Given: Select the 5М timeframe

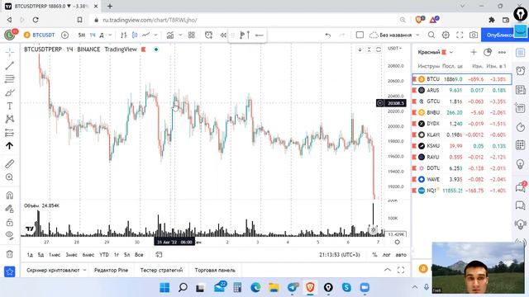Looking at the screenshot, I should click(x=81, y=35).
